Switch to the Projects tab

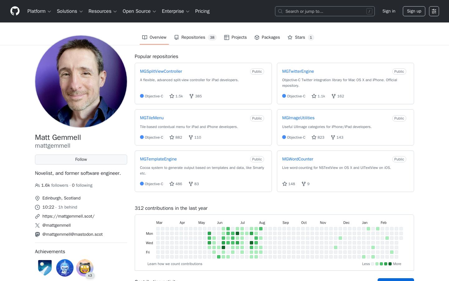235,37
